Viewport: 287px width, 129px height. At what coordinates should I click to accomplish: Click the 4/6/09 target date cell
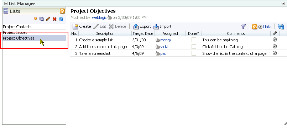tap(138, 53)
